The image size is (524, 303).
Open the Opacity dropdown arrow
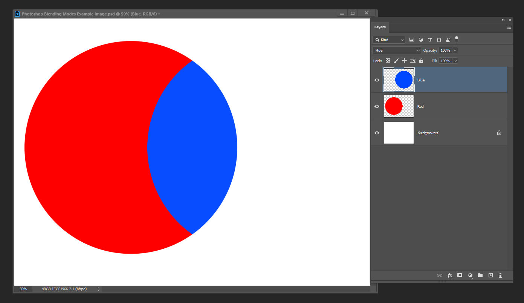point(455,50)
